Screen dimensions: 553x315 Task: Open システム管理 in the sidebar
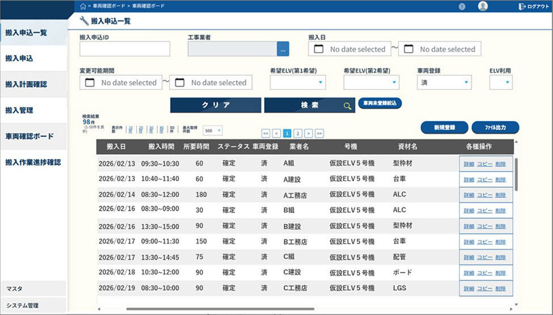click(33, 305)
